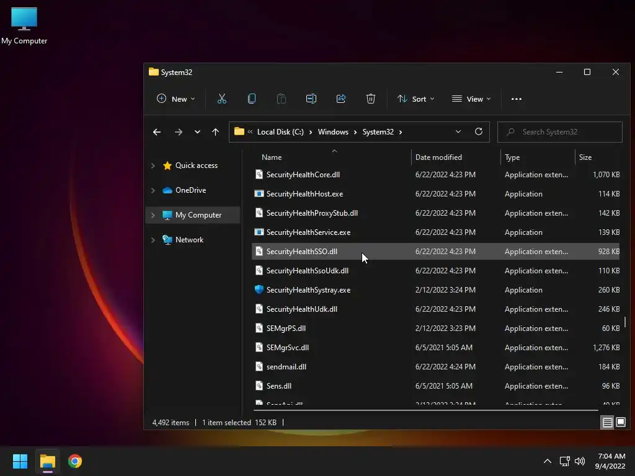Open the Windows Start button
The height and width of the screenshot is (476, 635).
20,461
